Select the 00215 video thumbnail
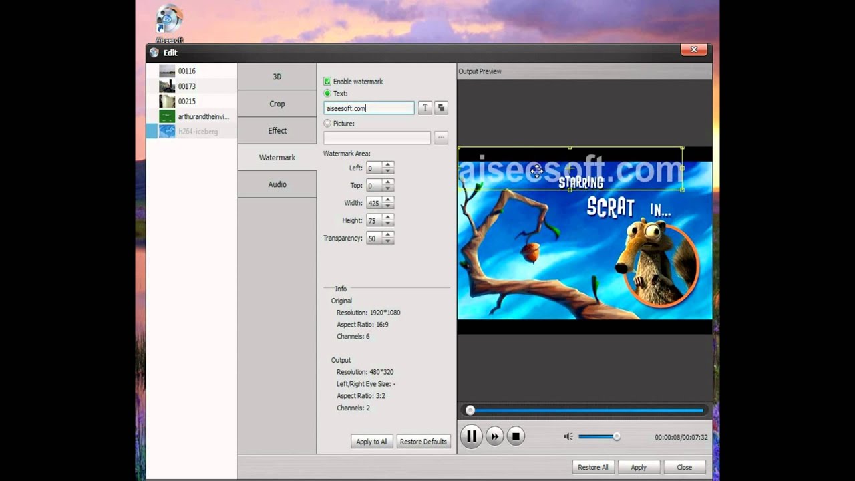855x481 pixels. 167,102
